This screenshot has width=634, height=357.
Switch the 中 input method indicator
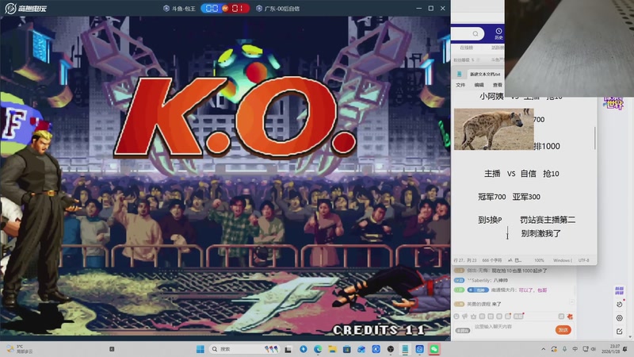click(x=575, y=349)
